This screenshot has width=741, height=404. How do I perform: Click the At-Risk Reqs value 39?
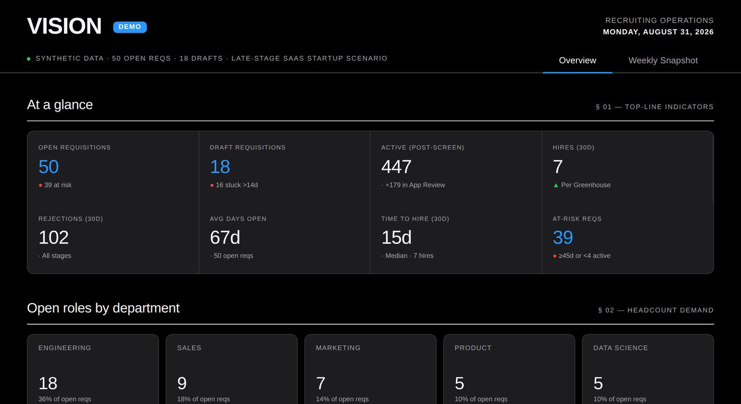563,237
